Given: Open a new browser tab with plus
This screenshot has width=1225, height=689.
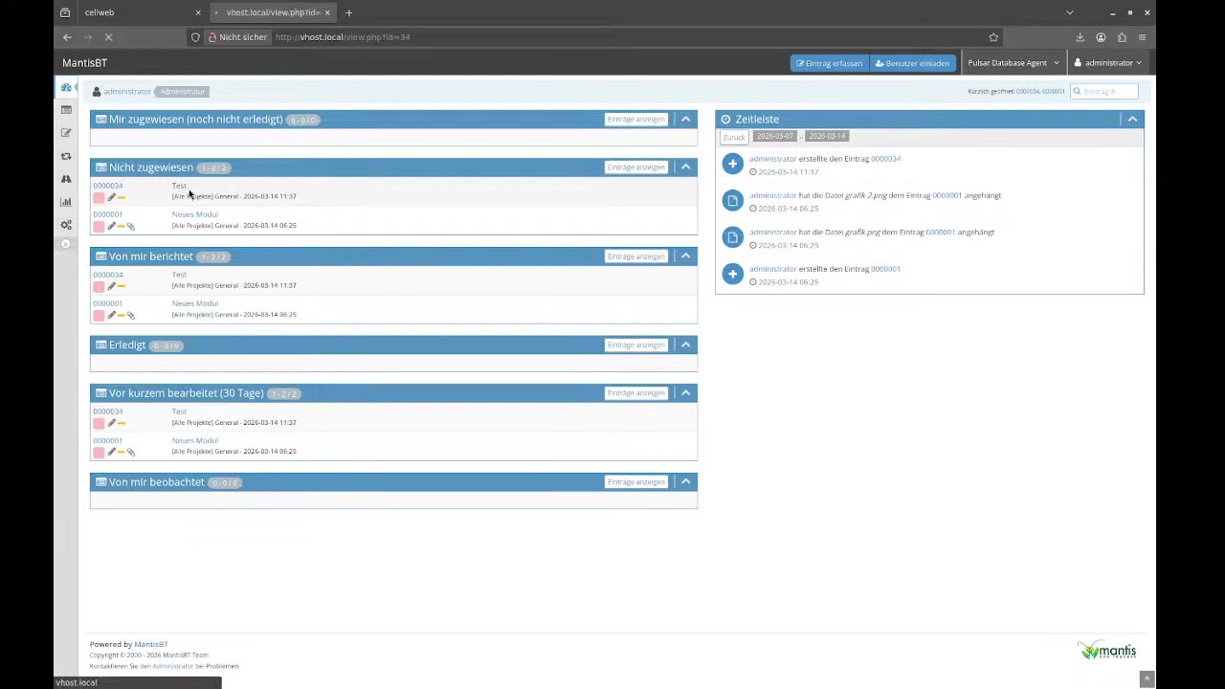Looking at the screenshot, I should 348,12.
